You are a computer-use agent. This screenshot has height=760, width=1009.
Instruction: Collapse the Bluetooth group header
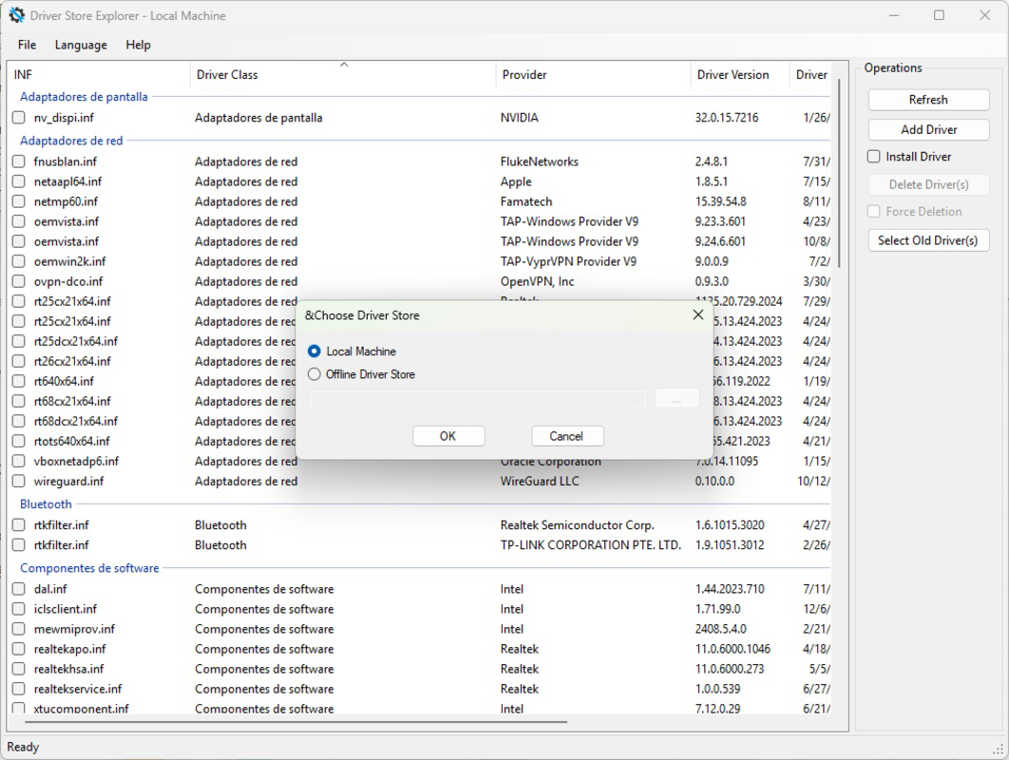(x=46, y=503)
